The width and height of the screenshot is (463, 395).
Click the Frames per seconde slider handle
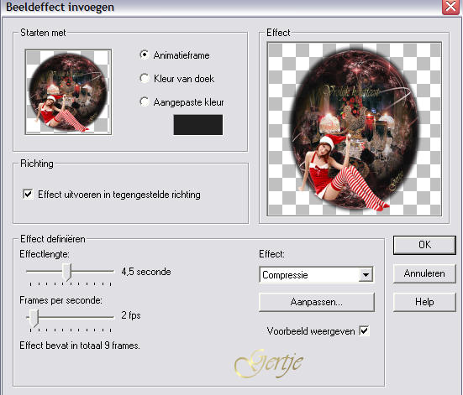coord(34,318)
